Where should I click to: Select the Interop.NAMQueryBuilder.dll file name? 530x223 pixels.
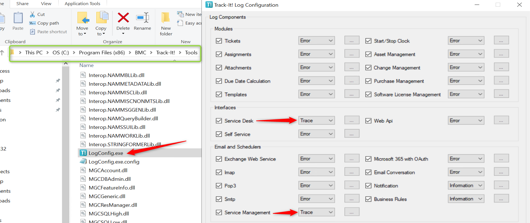coord(123,118)
